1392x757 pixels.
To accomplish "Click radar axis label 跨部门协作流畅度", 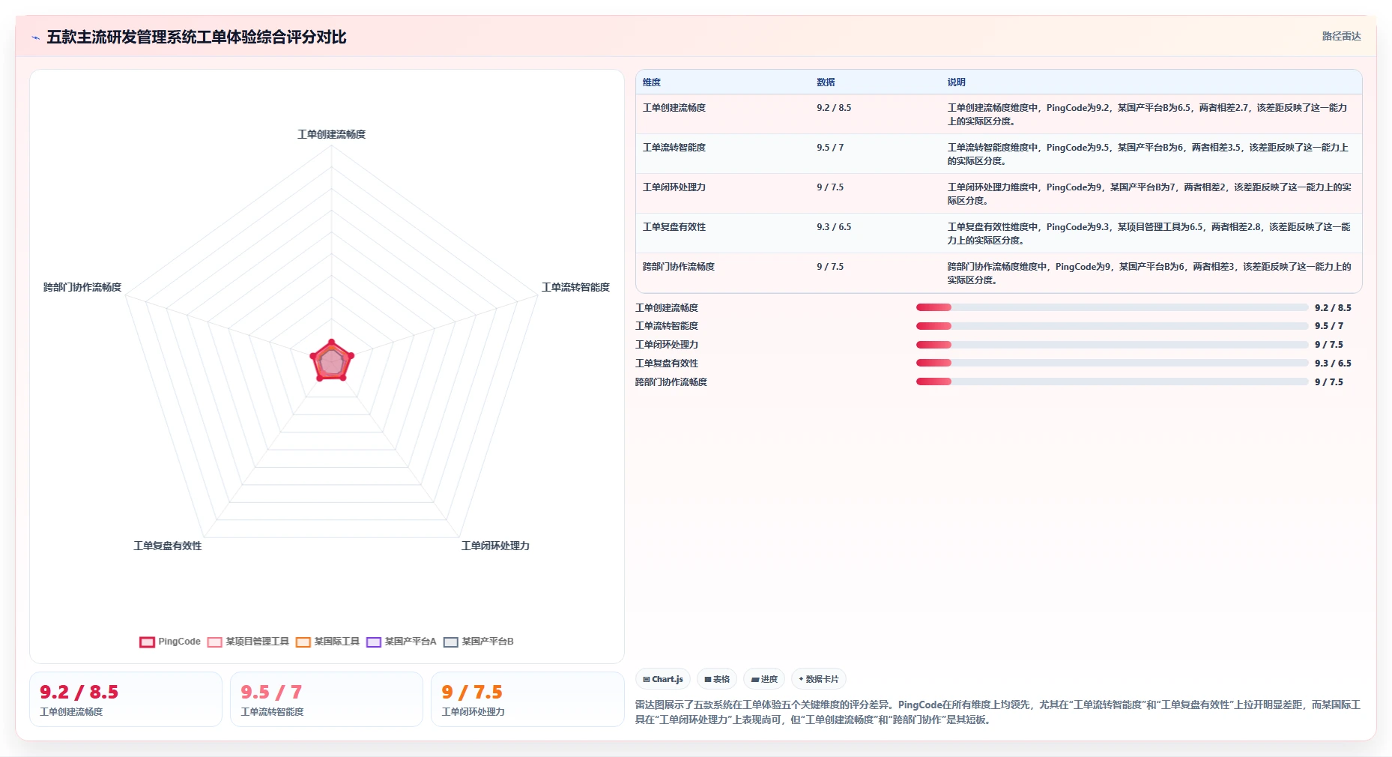I will tap(82, 287).
